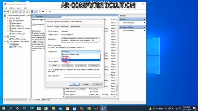Screen dimensions: 198x111
Task: Collapse Services and Applications node
Action: (5, 42)
